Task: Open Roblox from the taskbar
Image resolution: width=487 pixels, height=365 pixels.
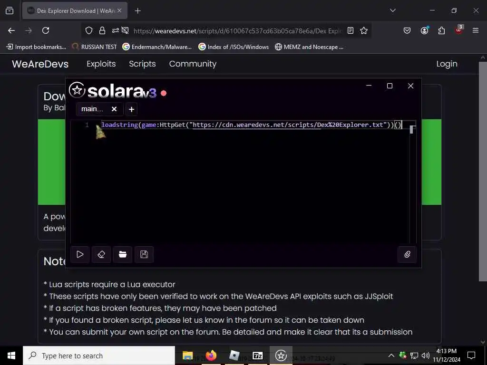Action: pos(234,355)
